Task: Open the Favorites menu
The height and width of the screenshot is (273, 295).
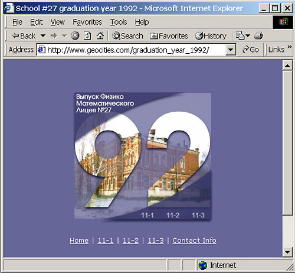Action: pos(87,22)
